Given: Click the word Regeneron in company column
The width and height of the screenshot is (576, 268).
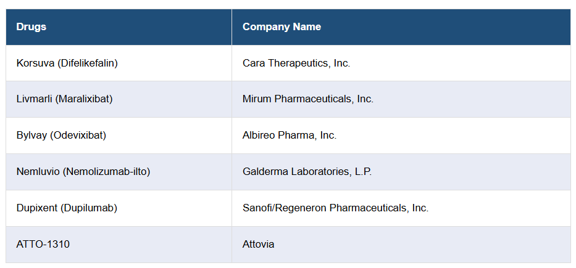Looking at the screenshot, I should 301,208.
